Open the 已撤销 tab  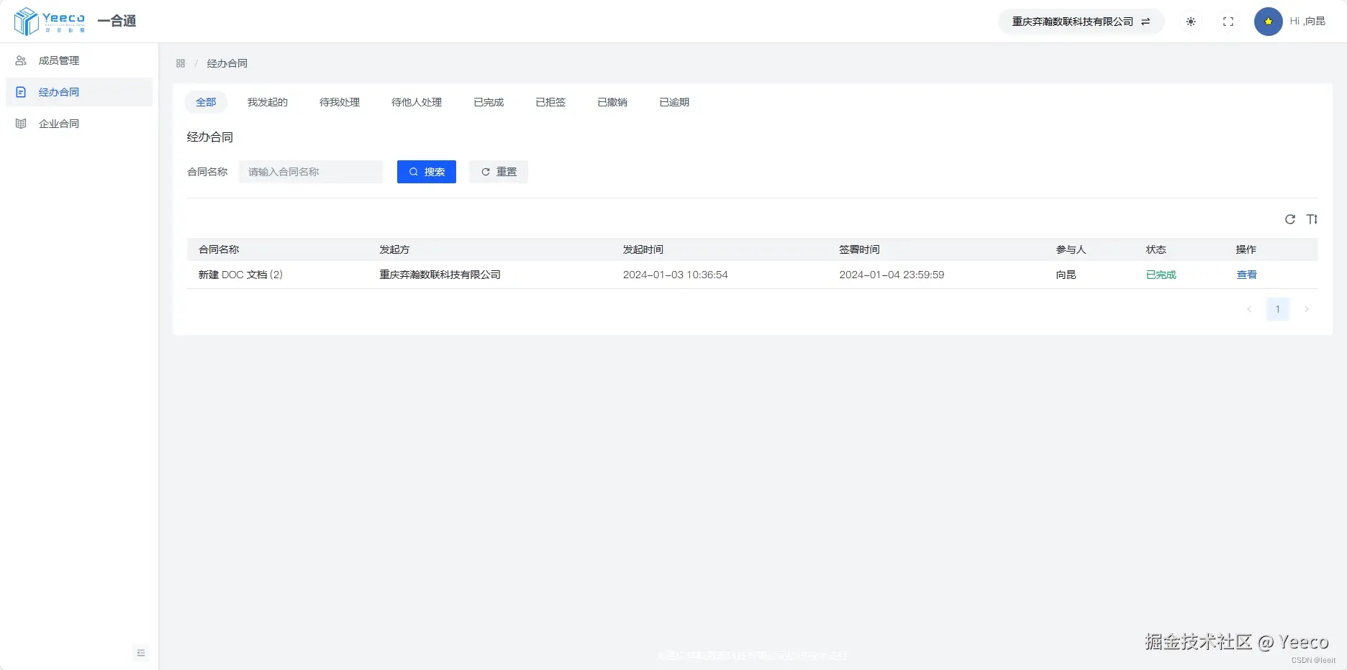(612, 102)
